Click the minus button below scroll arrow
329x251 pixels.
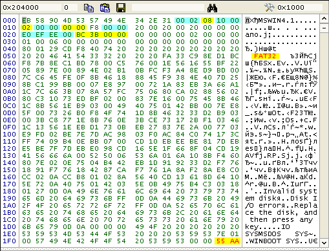pyautogui.click(x=324, y=28)
